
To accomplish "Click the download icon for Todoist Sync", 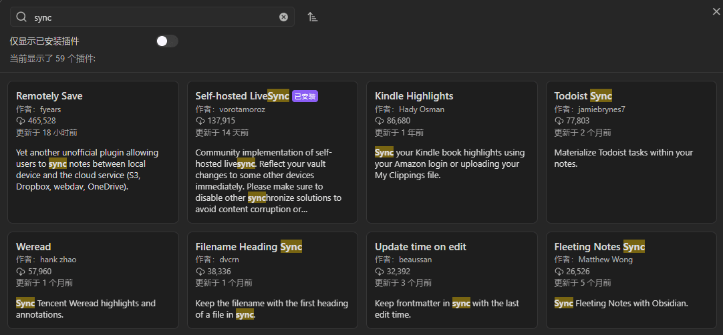I will (x=559, y=121).
